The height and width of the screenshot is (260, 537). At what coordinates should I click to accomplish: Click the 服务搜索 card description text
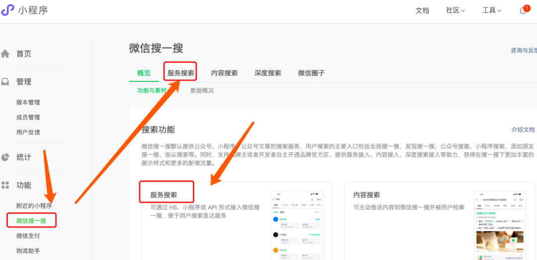tap(205, 212)
